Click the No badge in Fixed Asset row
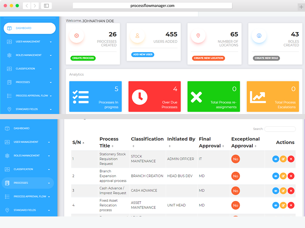The width and height of the screenshot is (305, 228). coord(235,206)
